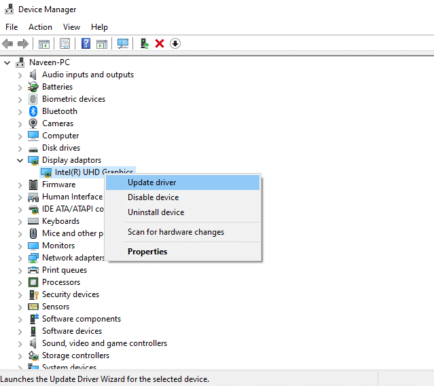Click the red X uninstall device icon
434x386 pixels.
point(160,44)
